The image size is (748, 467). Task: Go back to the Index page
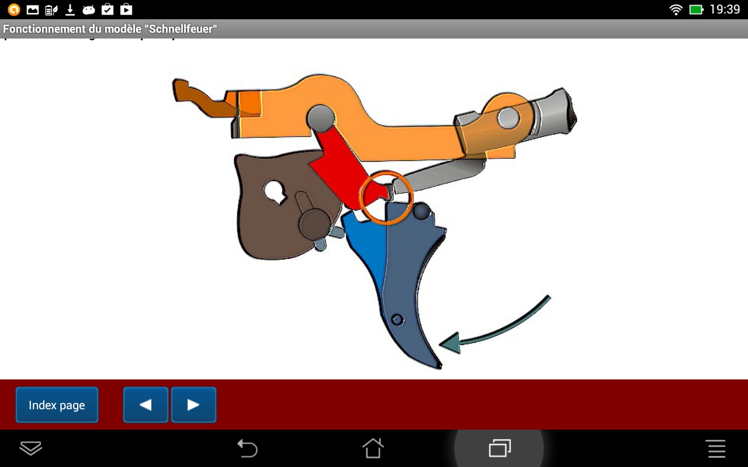[57, 405]
